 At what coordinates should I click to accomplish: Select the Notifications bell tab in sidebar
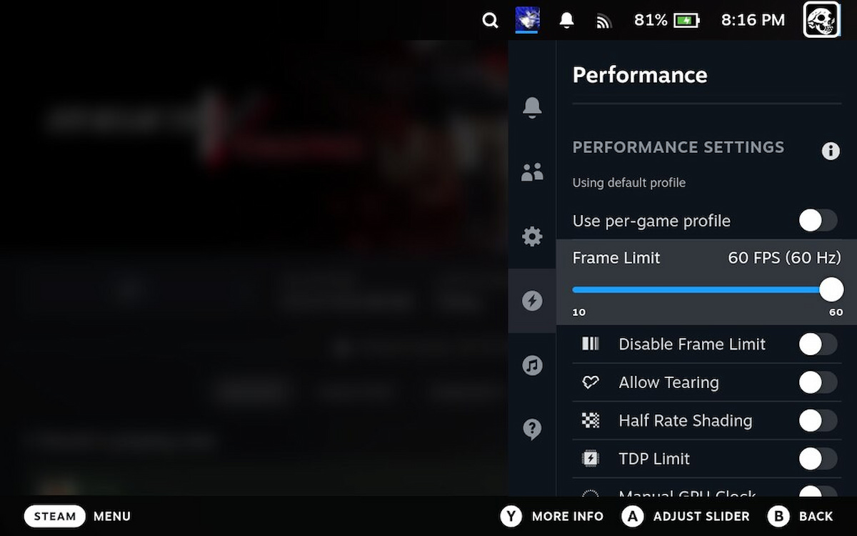coord(532,107)
